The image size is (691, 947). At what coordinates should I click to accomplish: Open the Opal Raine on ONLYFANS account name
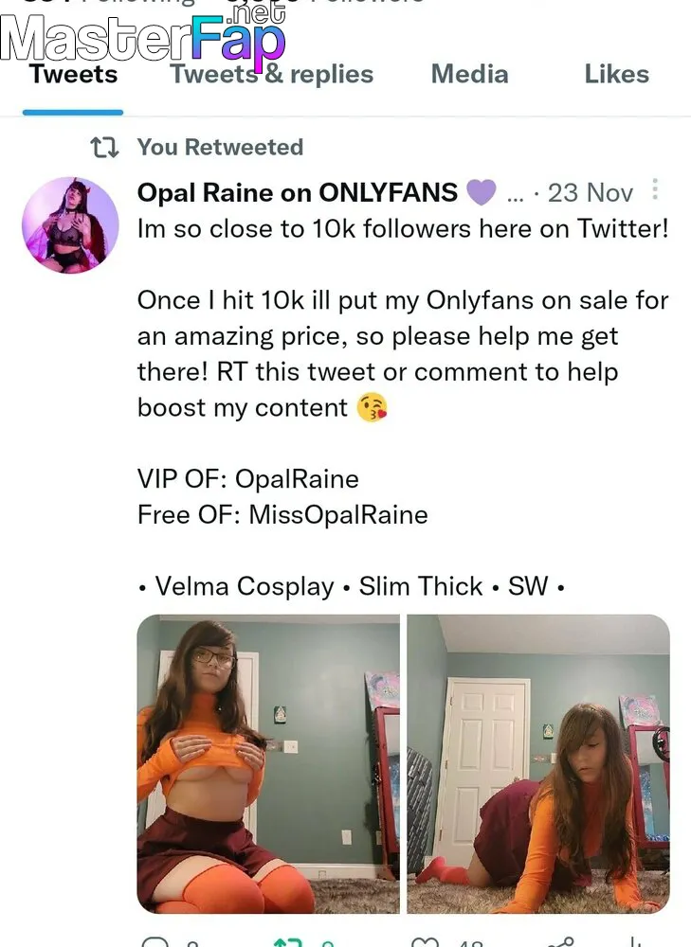[298, 192]
